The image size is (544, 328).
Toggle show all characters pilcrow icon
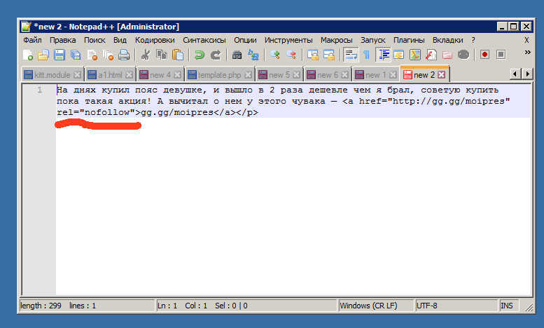click(x=366, y=55)
